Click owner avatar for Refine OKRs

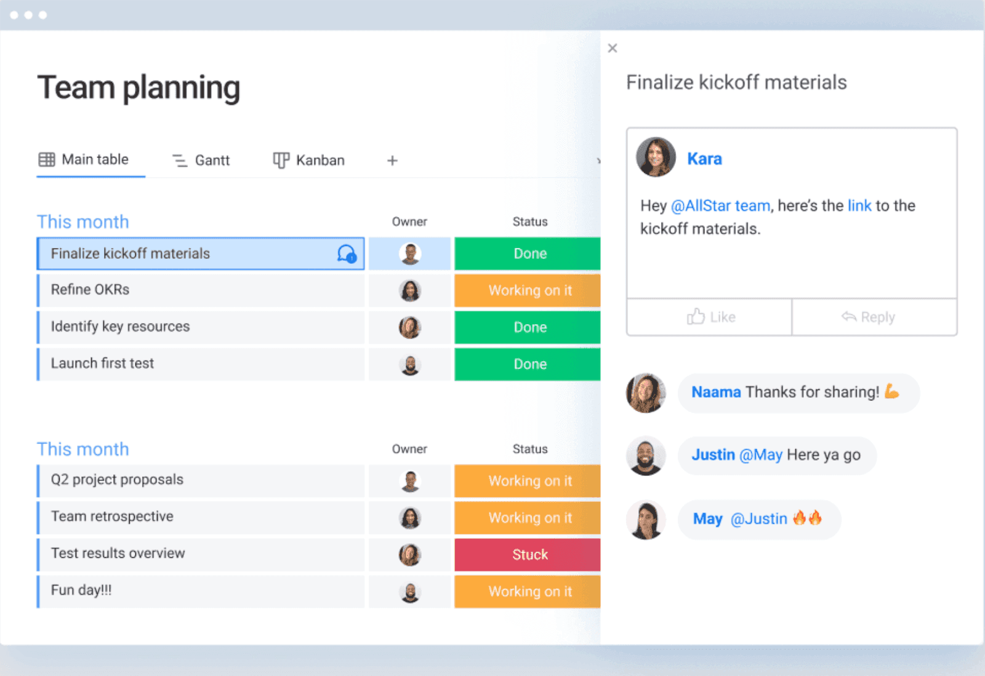410,290
